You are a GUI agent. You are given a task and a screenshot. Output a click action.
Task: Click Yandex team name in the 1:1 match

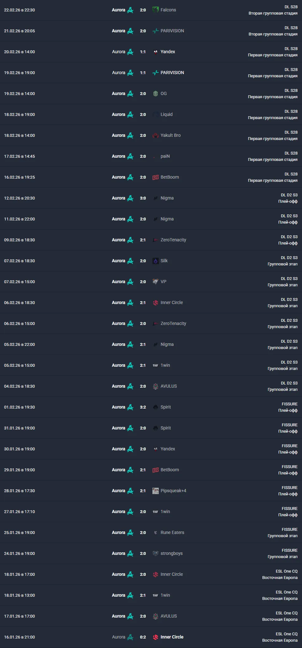(x=168, y=52)
